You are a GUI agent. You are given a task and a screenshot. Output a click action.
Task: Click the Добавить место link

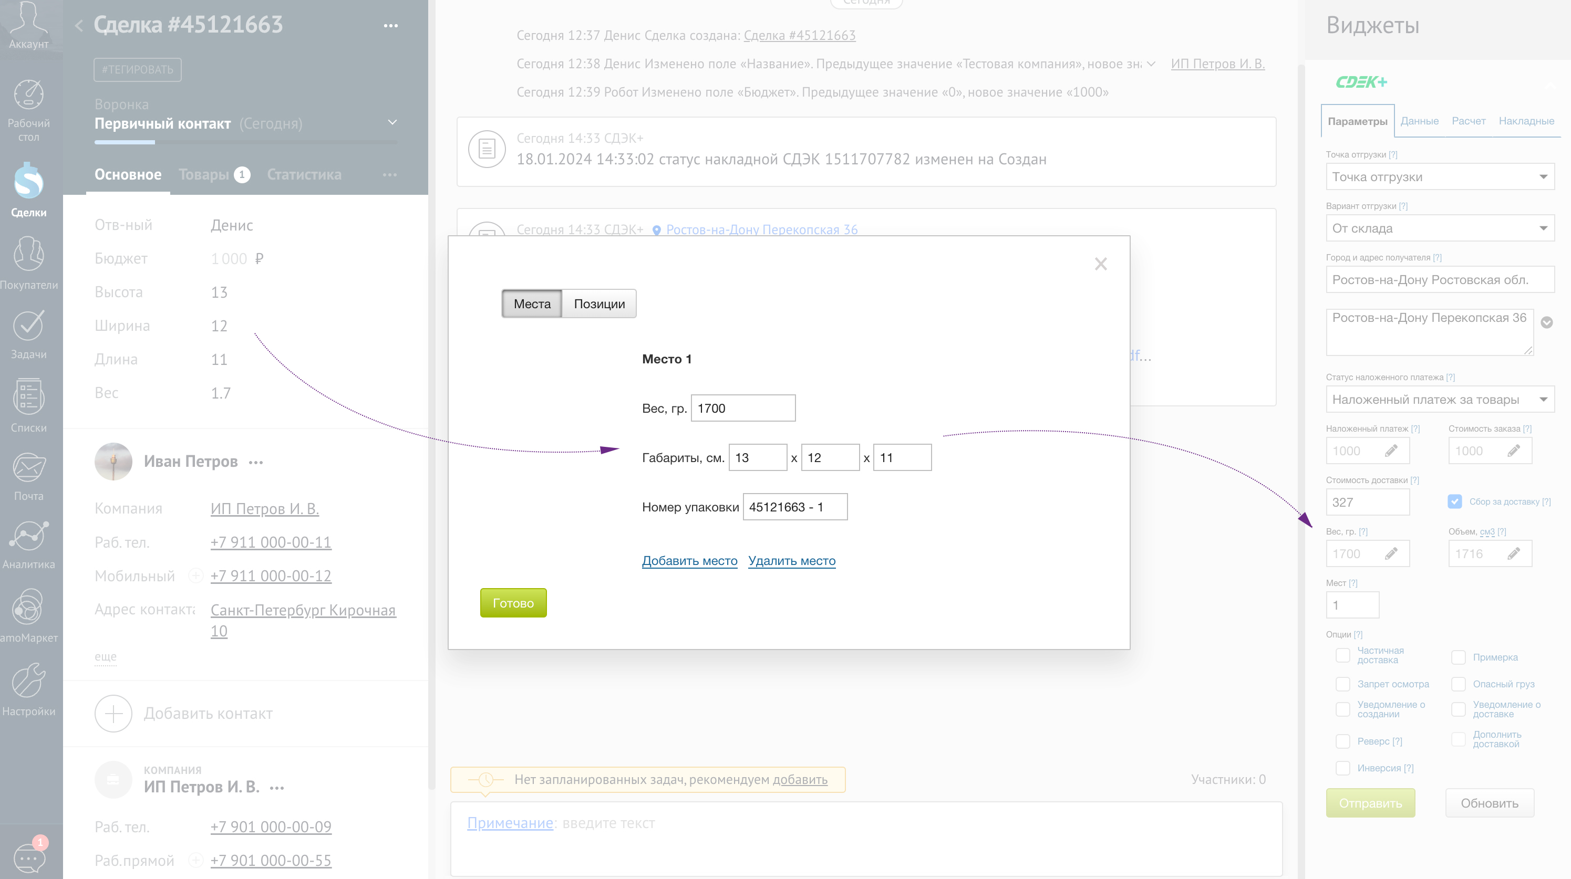689,561
